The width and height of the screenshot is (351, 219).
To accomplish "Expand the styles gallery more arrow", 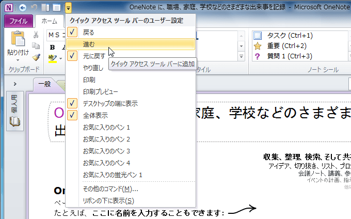I will click(x=242, y=56).
